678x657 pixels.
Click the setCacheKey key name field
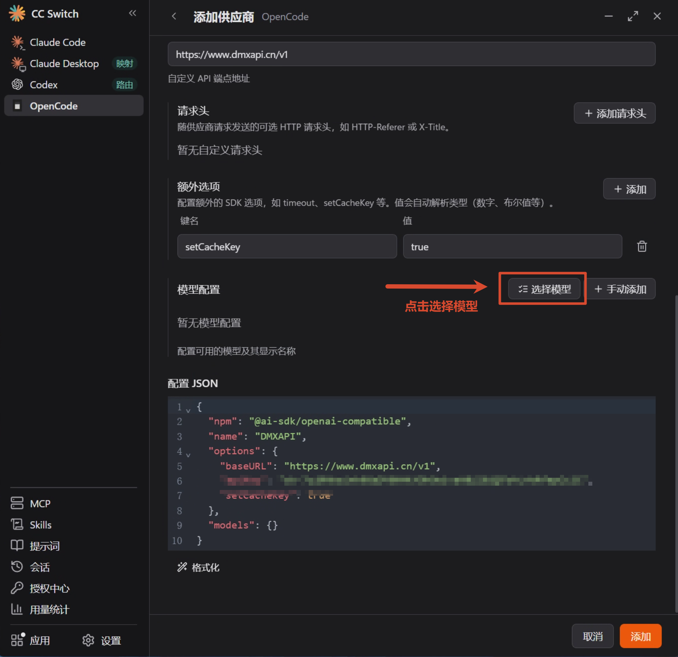[287, 247]
